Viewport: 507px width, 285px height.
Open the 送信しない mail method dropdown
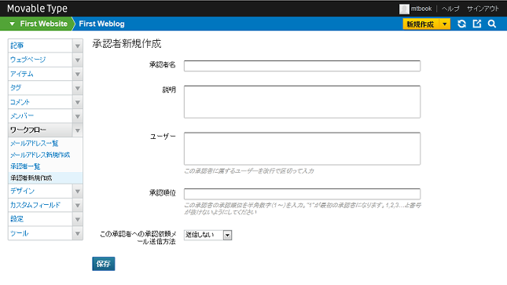[208, 235]
